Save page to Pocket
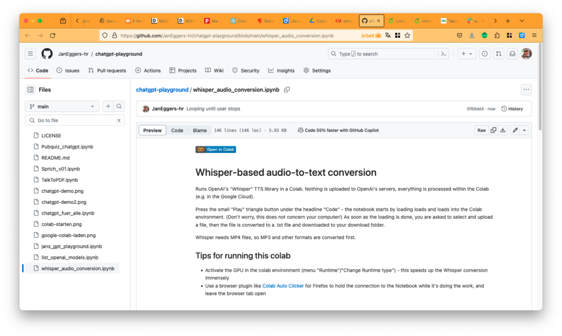The image size is (562, 336). click(459, 36)
